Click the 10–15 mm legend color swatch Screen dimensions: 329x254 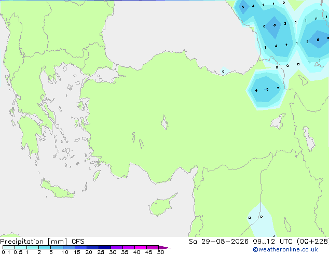[68, 247]
